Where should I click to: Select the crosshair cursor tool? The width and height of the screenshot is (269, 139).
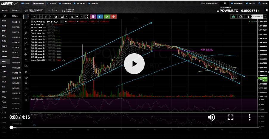26,17
